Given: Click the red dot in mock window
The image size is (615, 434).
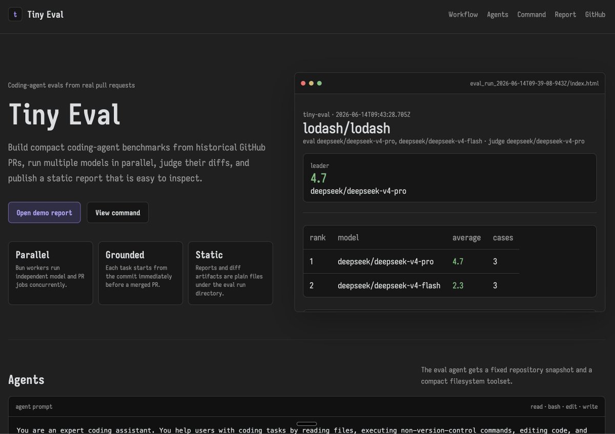Looking at the screenshot, I should pos(303,83).
